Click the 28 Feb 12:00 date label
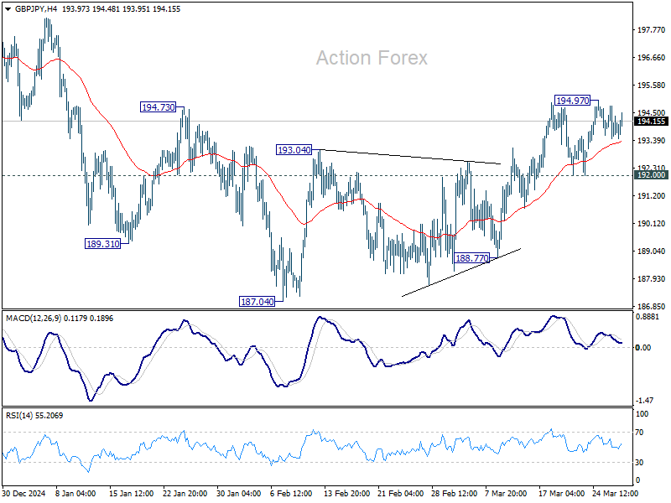The height and width of the screenshot is (503, 671). [x=454, y=493]
